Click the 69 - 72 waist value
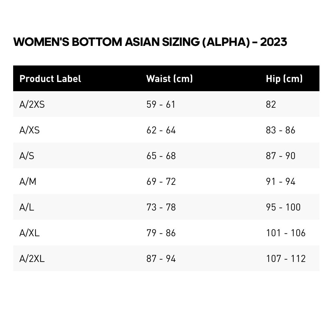 tap(161, 182)
